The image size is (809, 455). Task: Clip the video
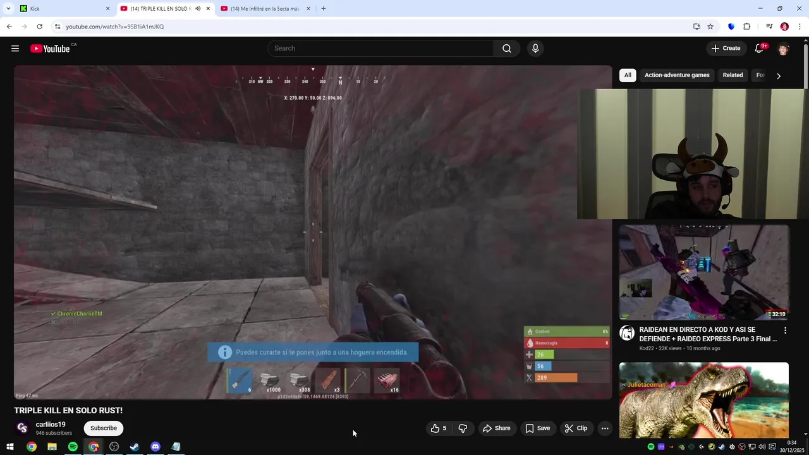[x=576, y=428]
